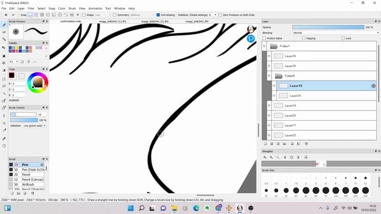Open the Animation menu
The height and width of the screenshot is (214, 381).
coord(95,8)
